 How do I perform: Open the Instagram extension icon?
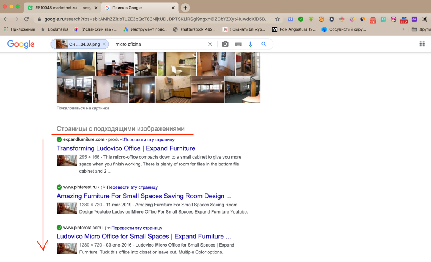point(394,19)
